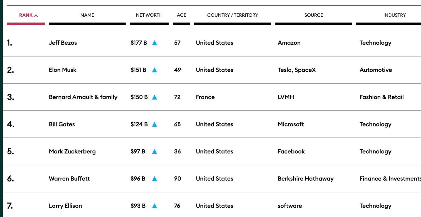Open Jeff Bezos's profile

coord(63,43)
